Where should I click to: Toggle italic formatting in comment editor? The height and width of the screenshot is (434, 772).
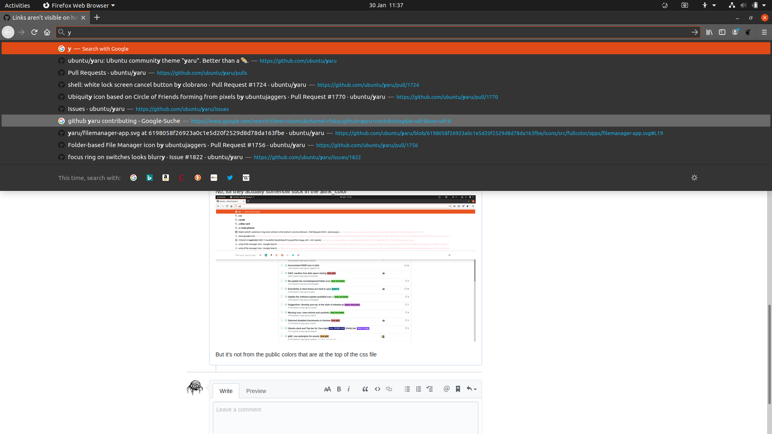(x=349, y=389)
